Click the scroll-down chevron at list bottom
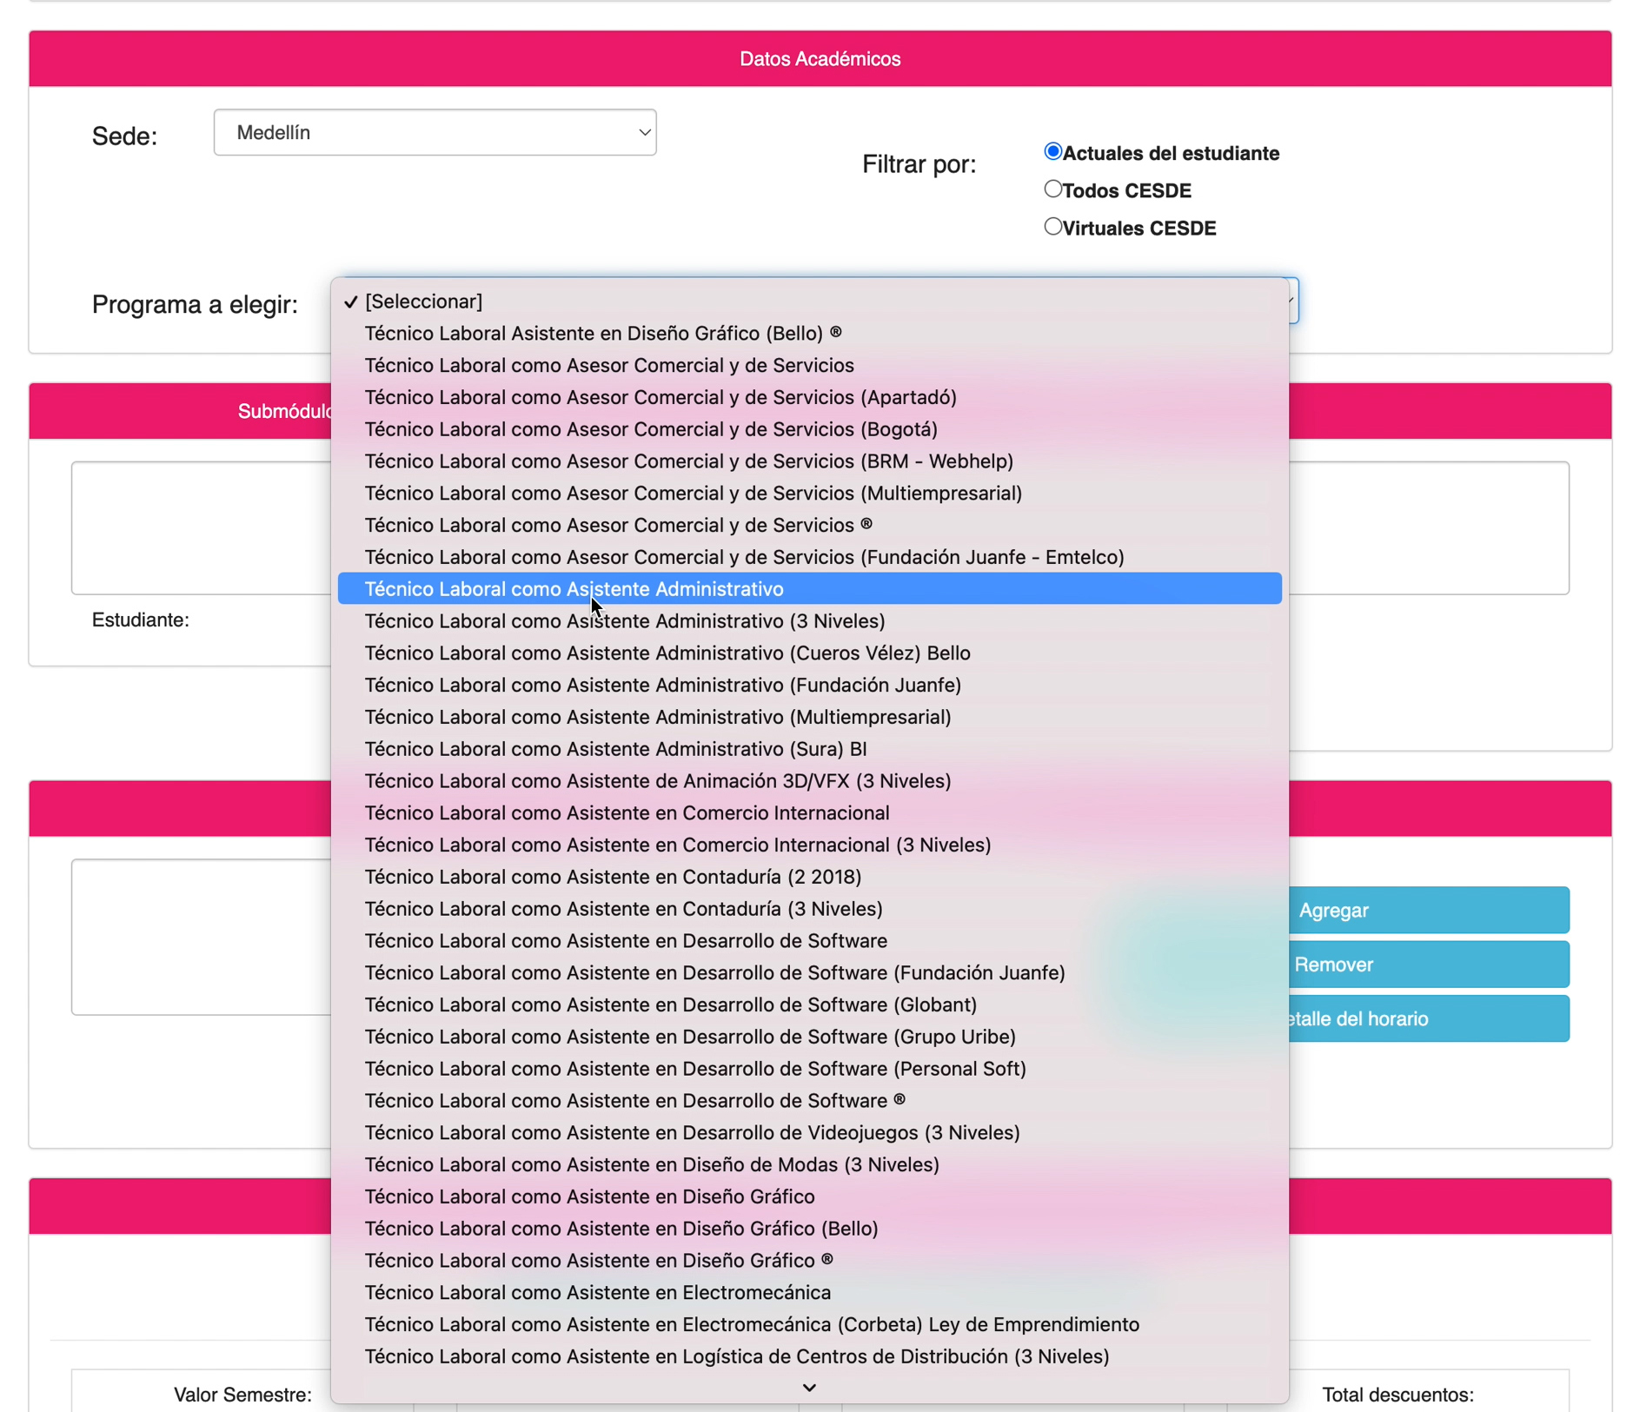 [809, 1388]
